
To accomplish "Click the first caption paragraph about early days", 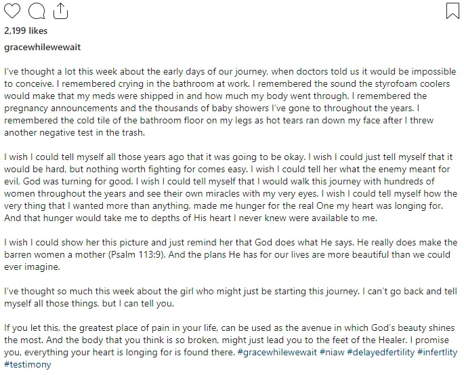I will point(230,102).
